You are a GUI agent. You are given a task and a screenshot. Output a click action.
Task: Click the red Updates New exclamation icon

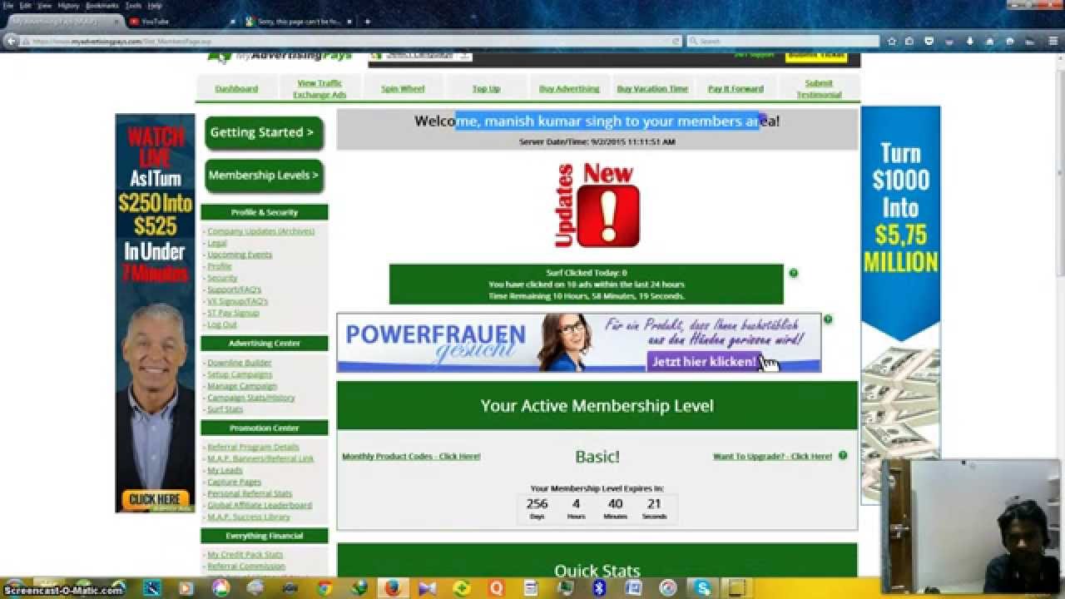click(597, 206)
